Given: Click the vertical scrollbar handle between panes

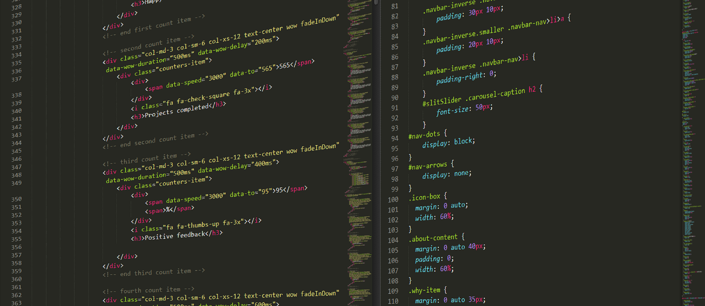Looking at the screenshot, I should point(376,2).
